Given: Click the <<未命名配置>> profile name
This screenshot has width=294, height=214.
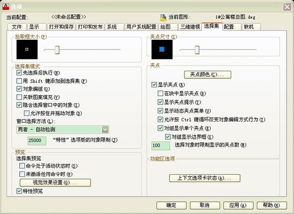Looking at the screenshot, I should point(69,17).
